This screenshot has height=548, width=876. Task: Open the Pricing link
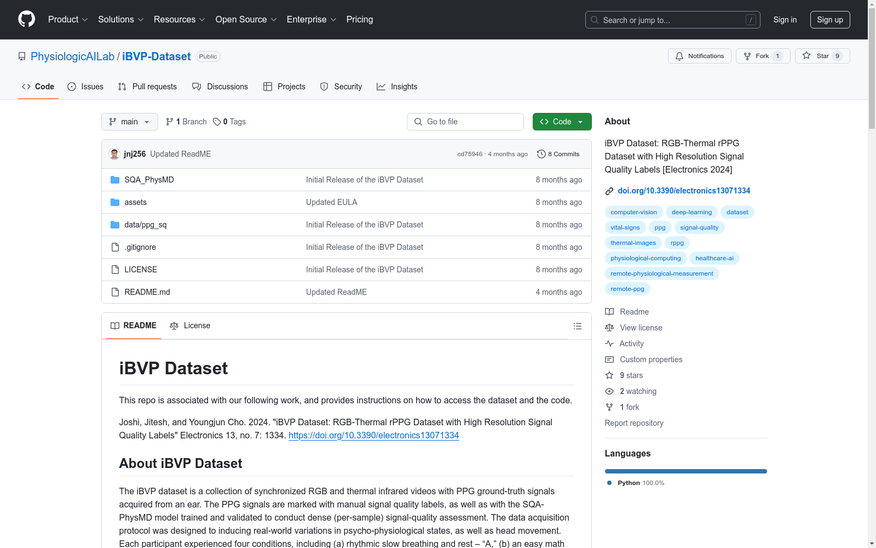pyautogui.click(x=360, y=19)
